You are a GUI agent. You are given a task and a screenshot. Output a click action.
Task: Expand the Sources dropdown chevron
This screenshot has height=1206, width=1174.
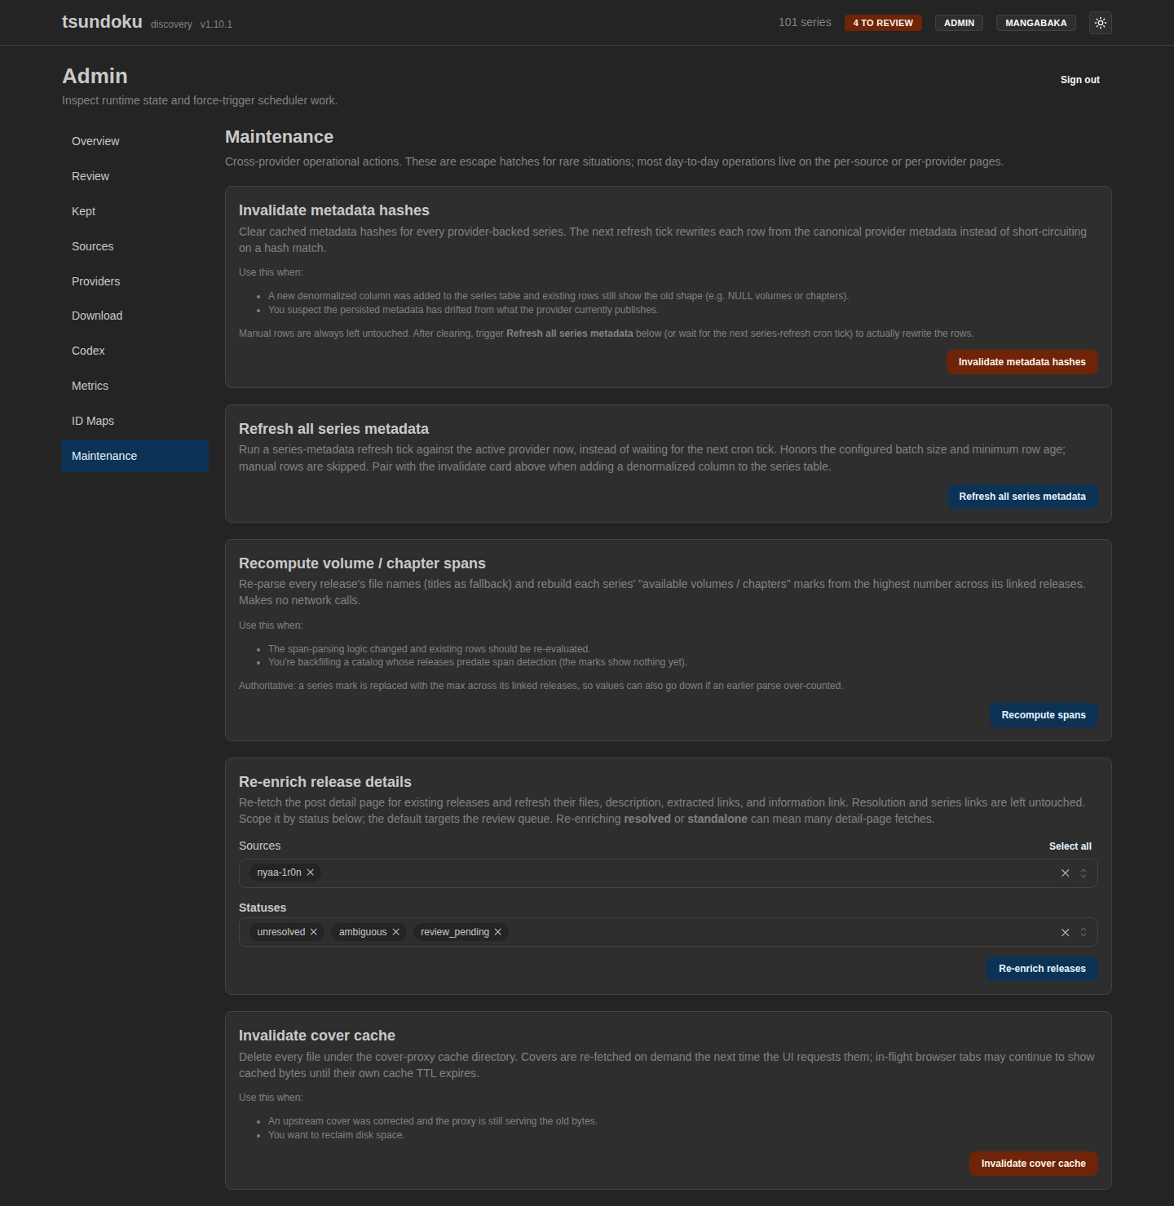pos(1084,873)
